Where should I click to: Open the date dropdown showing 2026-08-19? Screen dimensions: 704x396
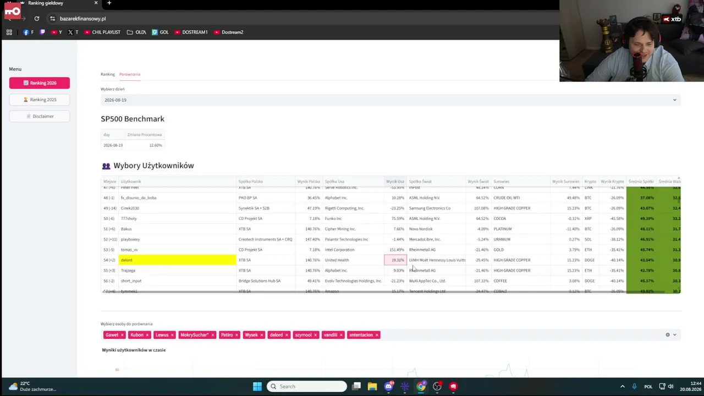point(391,100)
